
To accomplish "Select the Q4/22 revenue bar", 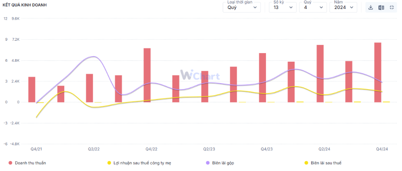I will pos(147,75).
